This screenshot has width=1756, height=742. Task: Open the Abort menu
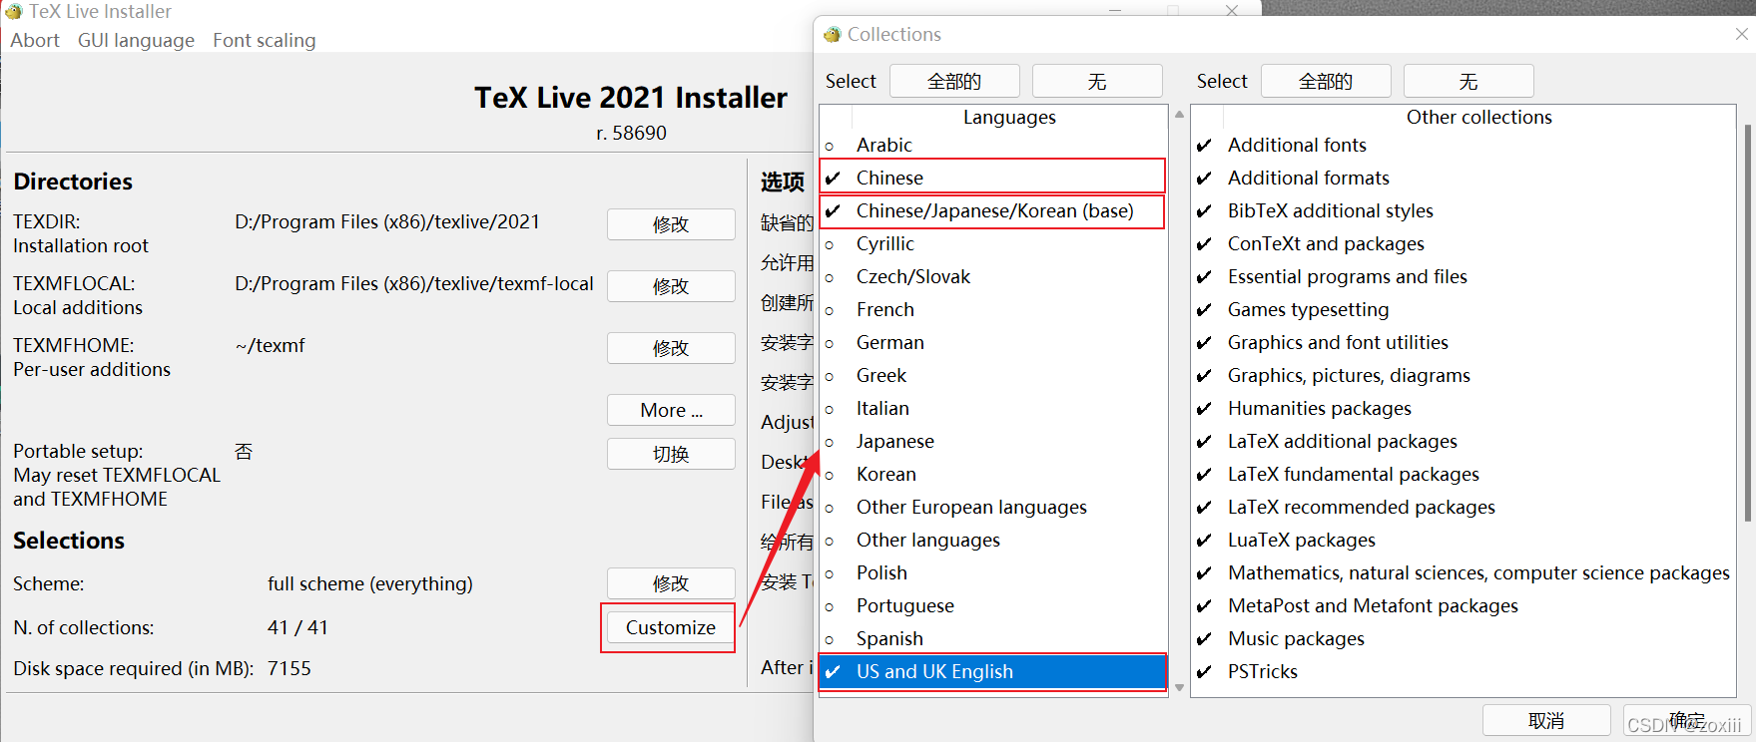coord(35,40)
